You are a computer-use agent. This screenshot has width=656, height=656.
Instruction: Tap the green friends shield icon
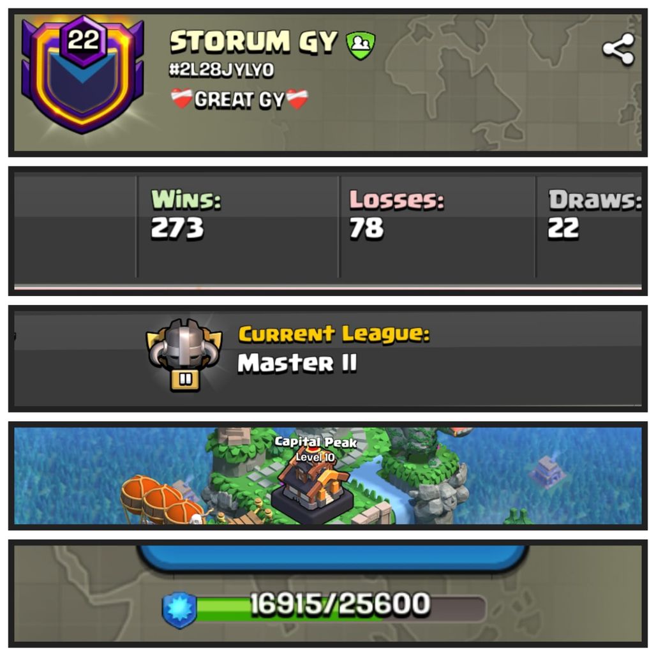point(360,45)
